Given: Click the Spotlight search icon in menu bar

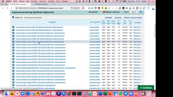Looking at the screenshot, I should (149, 1).
